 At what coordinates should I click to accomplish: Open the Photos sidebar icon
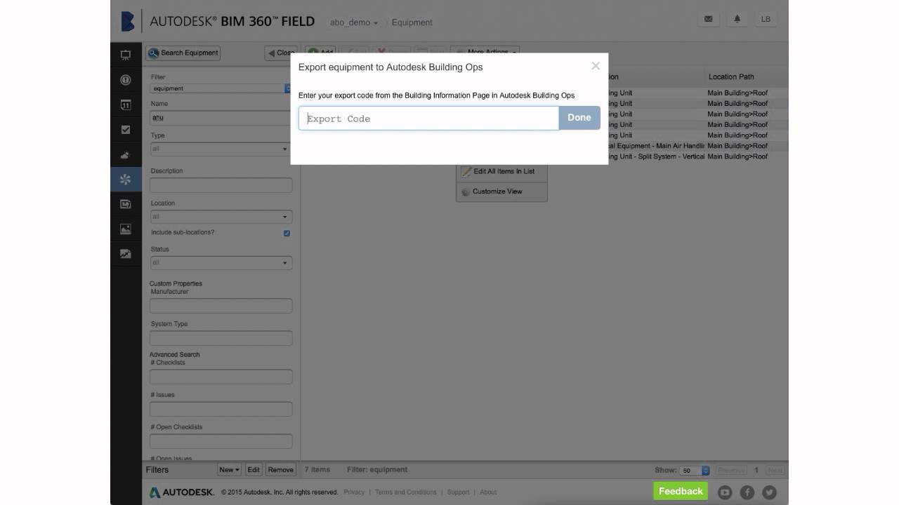[x=126, y=229]
